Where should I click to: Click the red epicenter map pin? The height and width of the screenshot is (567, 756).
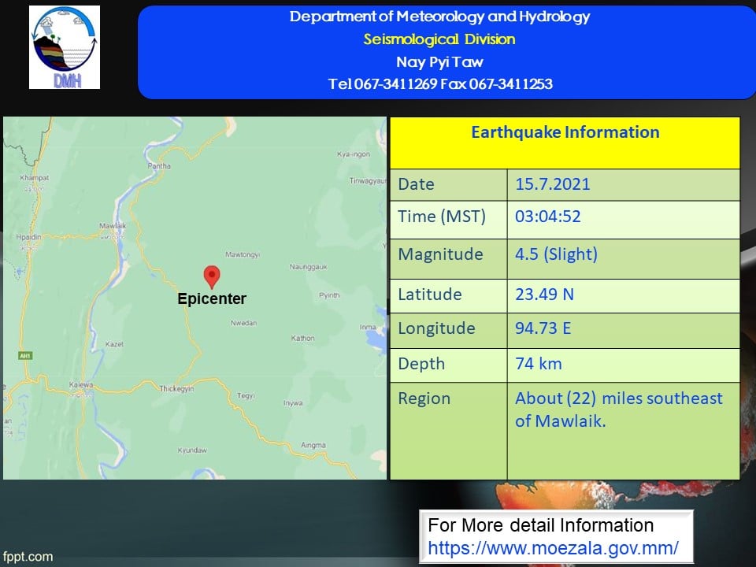[x=212, y=277]
